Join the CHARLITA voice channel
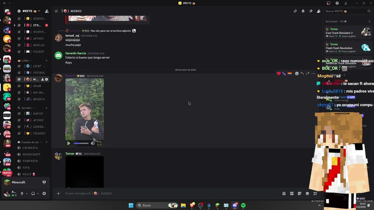Image resolution: width=374 pixels, height=210 pixels. (x=32, y=148)
